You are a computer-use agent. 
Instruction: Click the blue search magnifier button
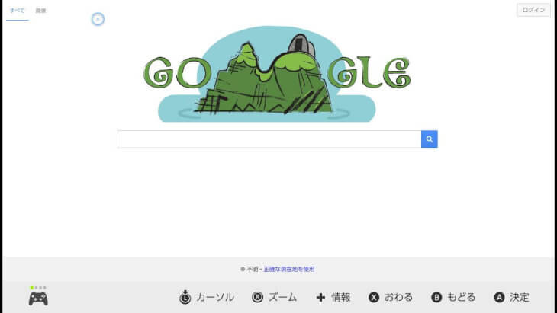pos(430,139)
